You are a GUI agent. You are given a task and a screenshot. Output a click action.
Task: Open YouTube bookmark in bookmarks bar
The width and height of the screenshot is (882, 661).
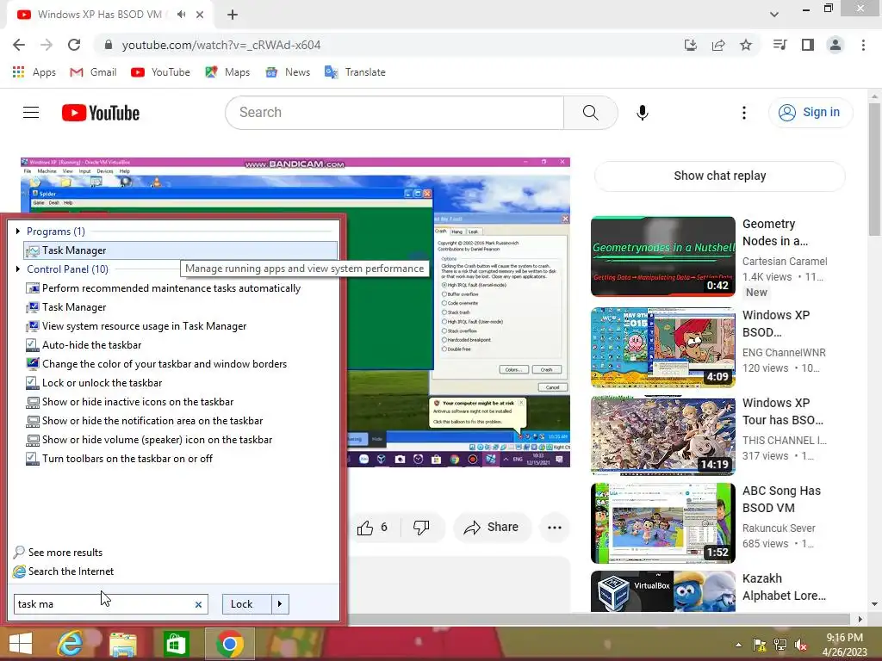point(160,72)
